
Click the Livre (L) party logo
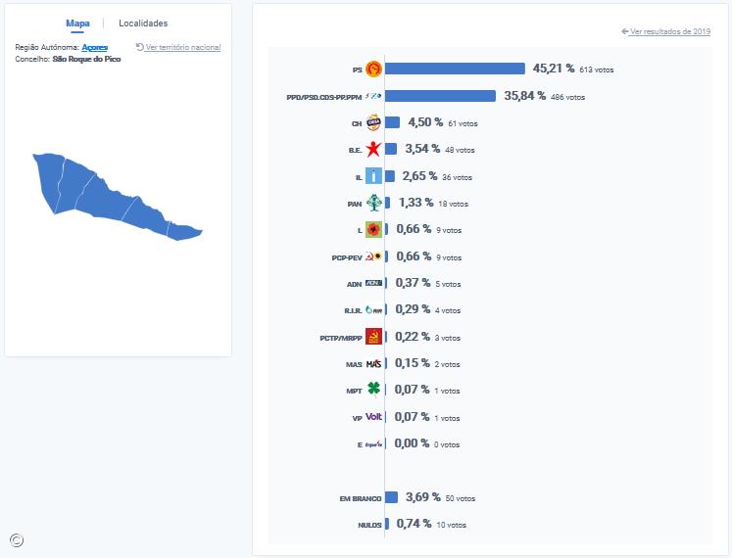373,231
